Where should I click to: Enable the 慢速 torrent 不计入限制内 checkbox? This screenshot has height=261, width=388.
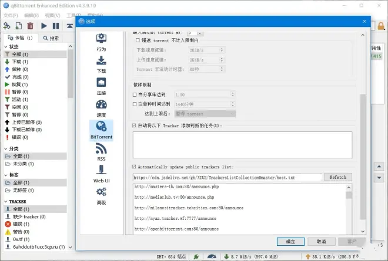click(x=138, y=40)
